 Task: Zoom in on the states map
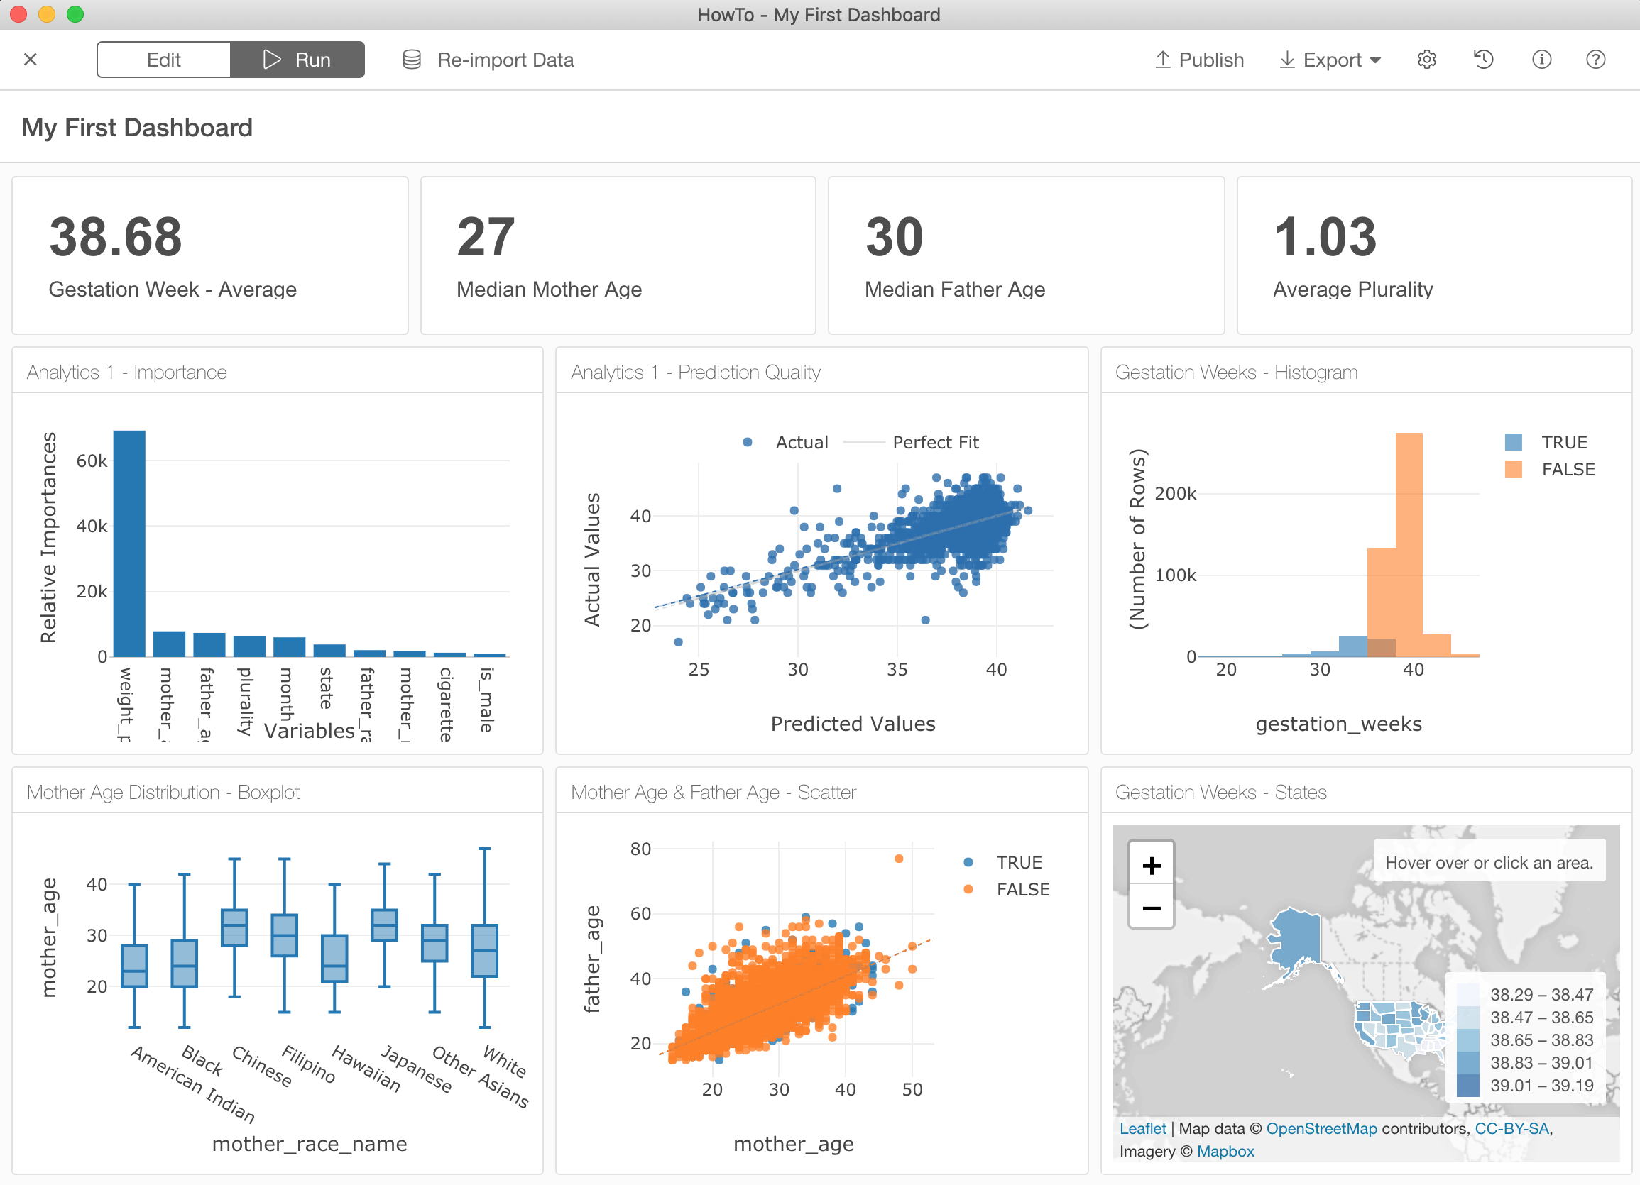tap(1151, 865)
